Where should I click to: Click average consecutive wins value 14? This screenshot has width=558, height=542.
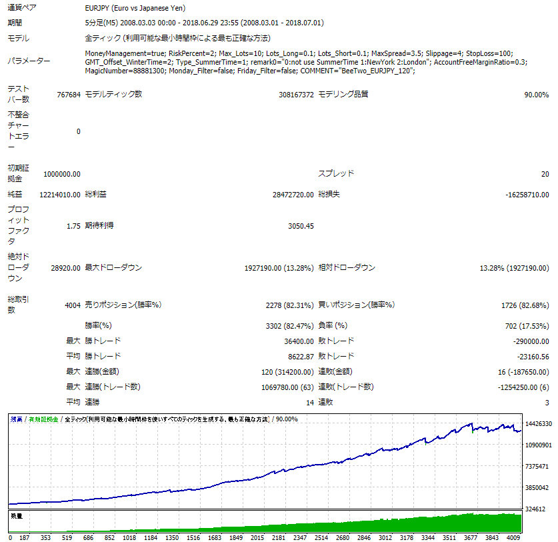pyautogui.click(x=310, y=403)
